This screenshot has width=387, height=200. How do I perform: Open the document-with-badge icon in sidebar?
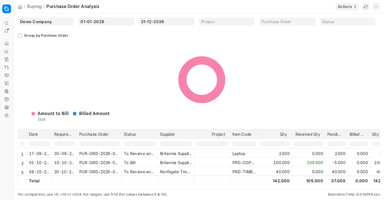point(7,91)
